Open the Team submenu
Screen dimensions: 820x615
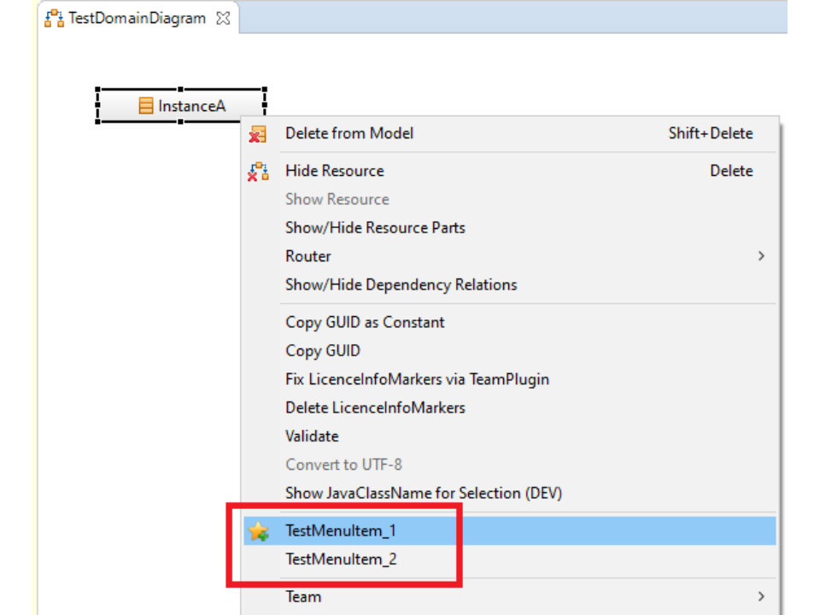click(x=510, y=597)
